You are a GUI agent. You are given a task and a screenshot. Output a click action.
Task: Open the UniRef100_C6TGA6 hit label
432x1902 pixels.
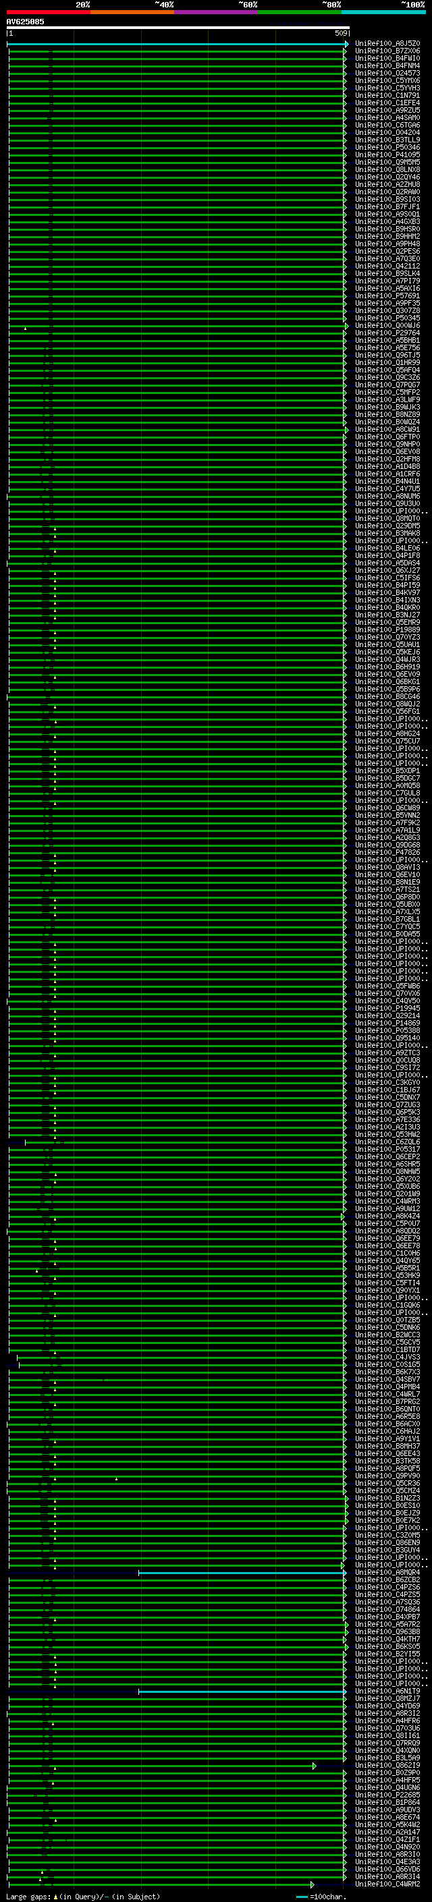[x=387, y=125]
